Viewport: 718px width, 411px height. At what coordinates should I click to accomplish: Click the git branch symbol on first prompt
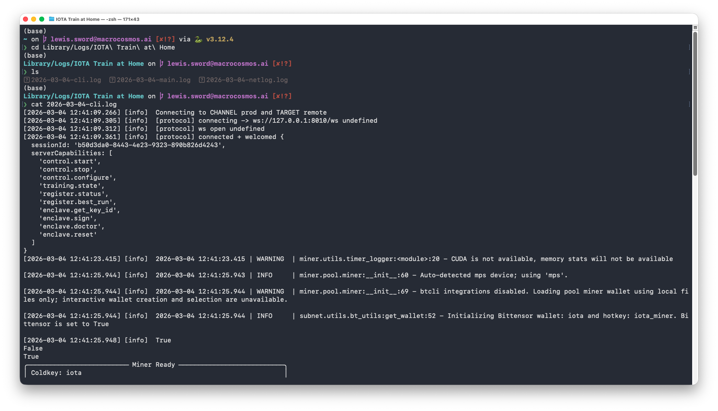(45, 39)
